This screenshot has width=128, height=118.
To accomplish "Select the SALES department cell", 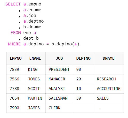I will 109,98.
